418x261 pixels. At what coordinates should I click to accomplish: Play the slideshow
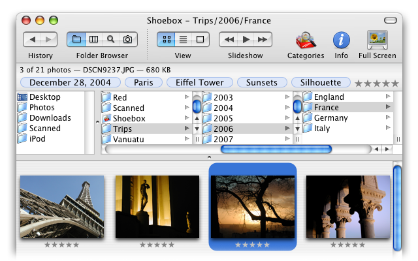(246, 39)
